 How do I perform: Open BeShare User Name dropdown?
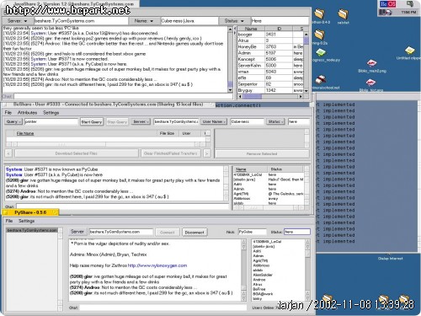point(214,121)
